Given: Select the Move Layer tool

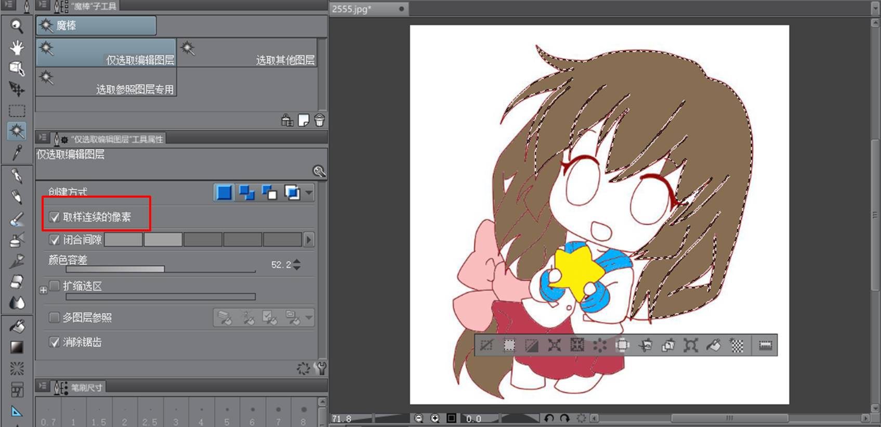Looking at the screenshot, I should click(17, 89).
